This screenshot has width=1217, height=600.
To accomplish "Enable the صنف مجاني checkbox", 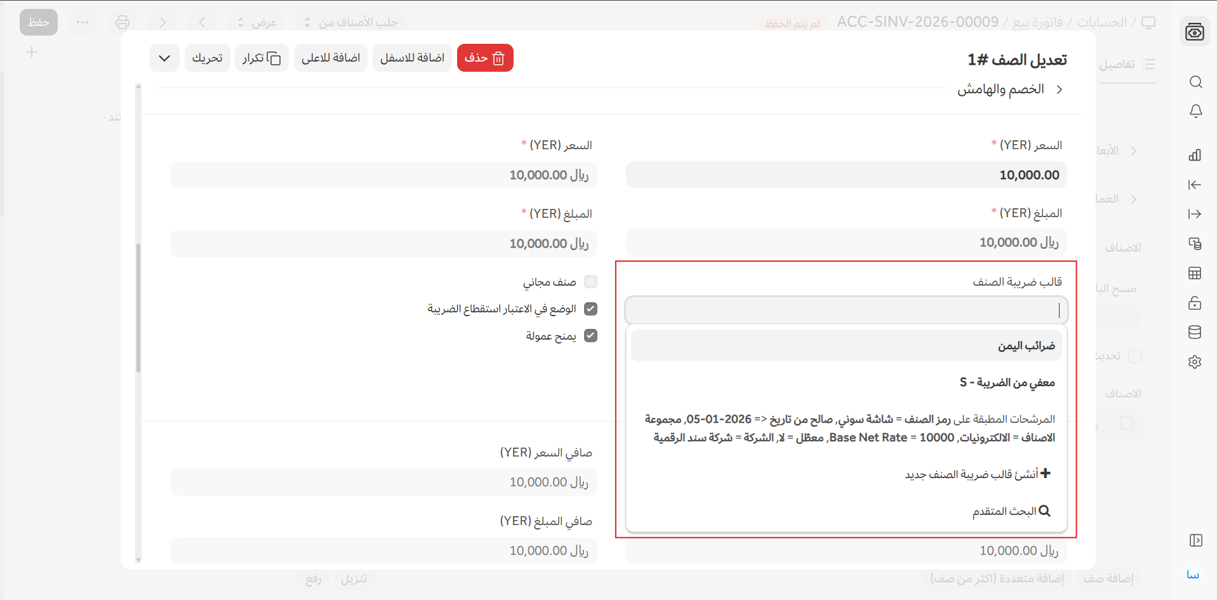I will (590, 281).
